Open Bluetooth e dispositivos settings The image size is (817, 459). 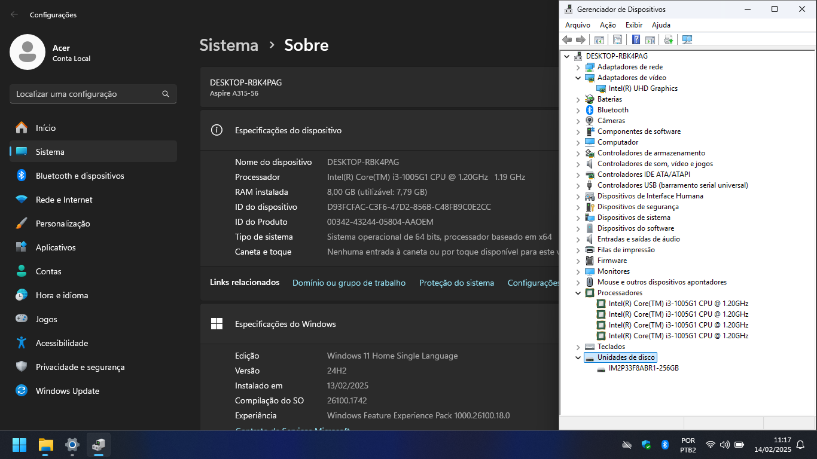point(93,176)
